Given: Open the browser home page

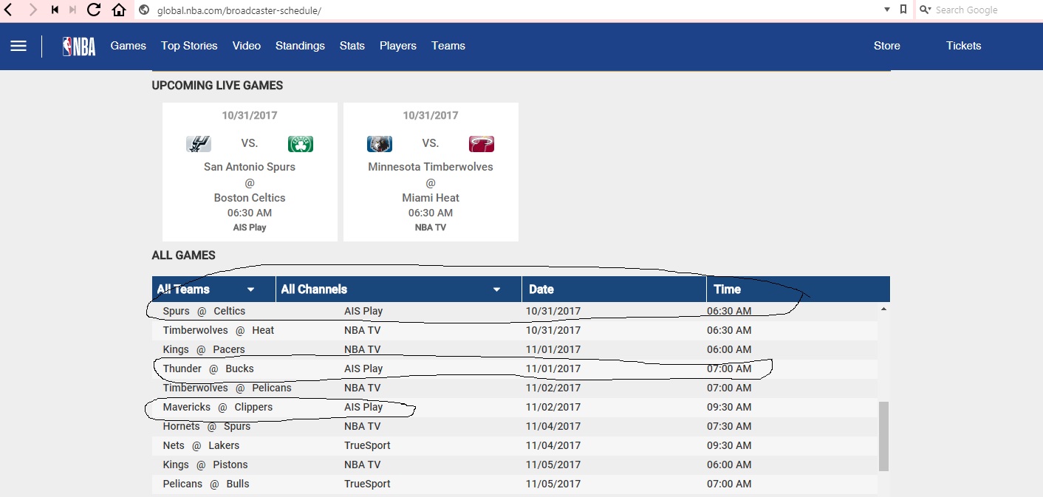Looking at the screenshot, I should (x=118, y=10).
